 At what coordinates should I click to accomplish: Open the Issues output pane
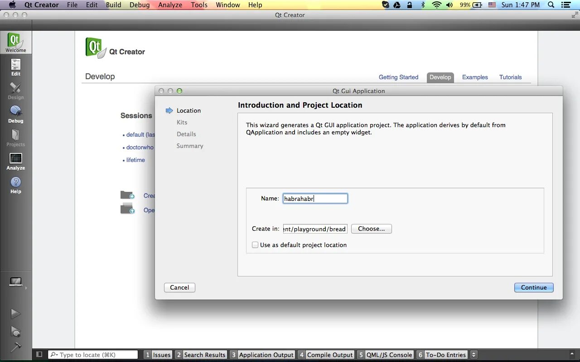[x=158, y=355]
